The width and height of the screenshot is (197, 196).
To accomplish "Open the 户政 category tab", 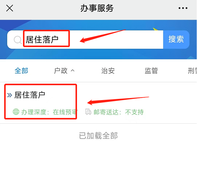I will click(61, 71).
